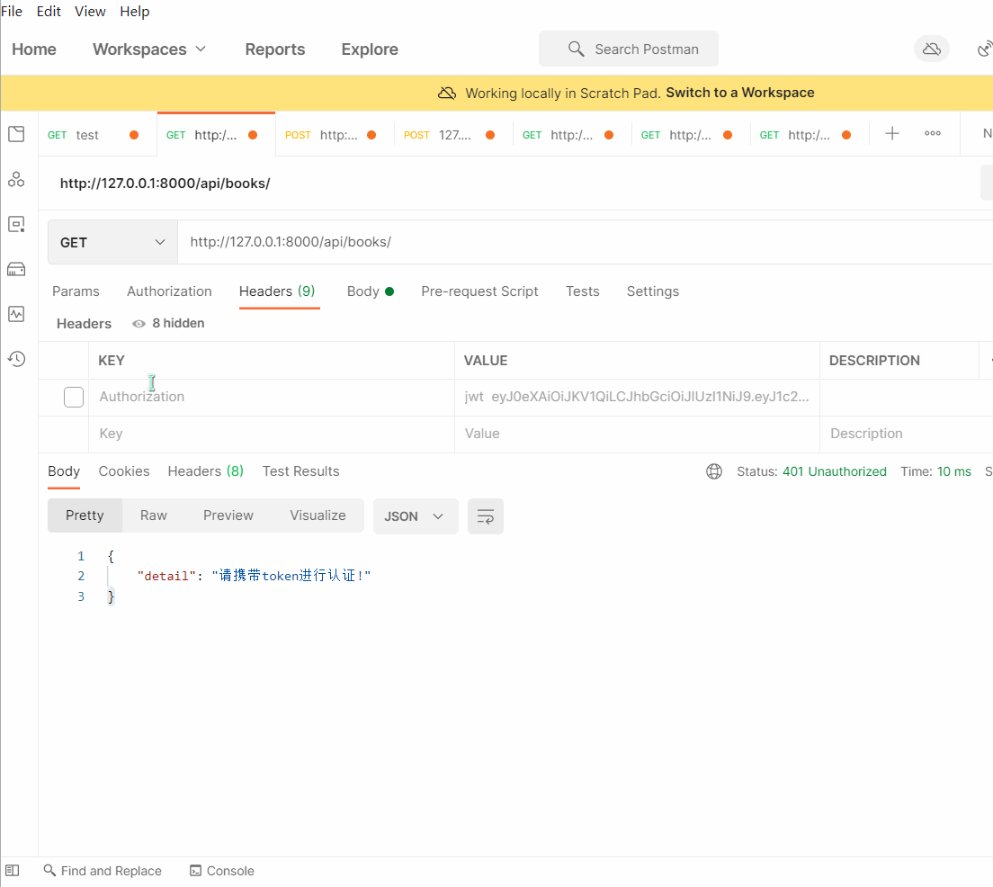Open the Raw response view tab
993x887 pixels.
153,515
